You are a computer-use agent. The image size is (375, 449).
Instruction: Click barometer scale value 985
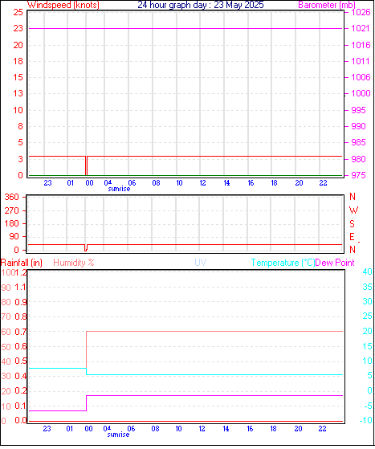click(358, 142)
